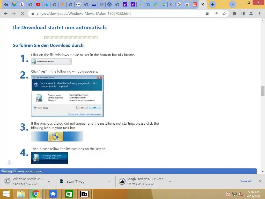Click the padlock site info icon
This screenshot has height=199, width=265.
point(33,13)
